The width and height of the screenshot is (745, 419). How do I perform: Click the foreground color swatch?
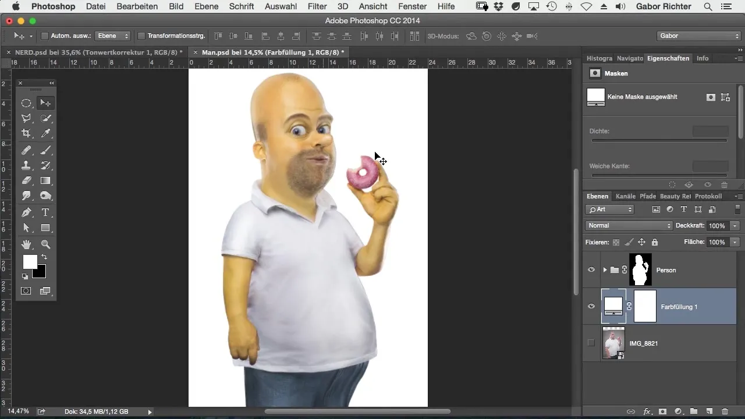coord(30,262)
